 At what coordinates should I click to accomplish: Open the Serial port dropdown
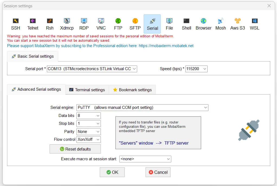click(x=92, y=69)
